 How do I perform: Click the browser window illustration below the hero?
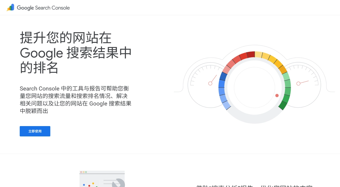pos(102,179)
